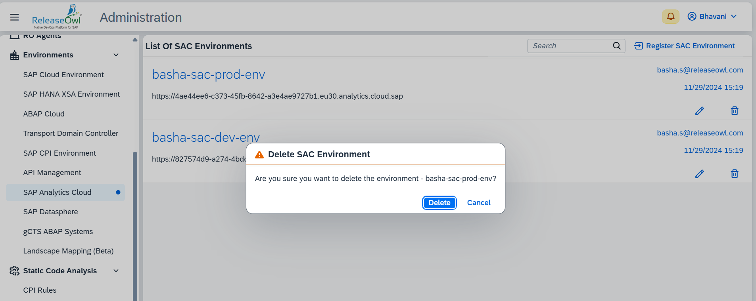Image resolution: width=756 pixels, height=301 pixels.
Task: Click Register SAC Environment link
Action: tap(685, 46)
